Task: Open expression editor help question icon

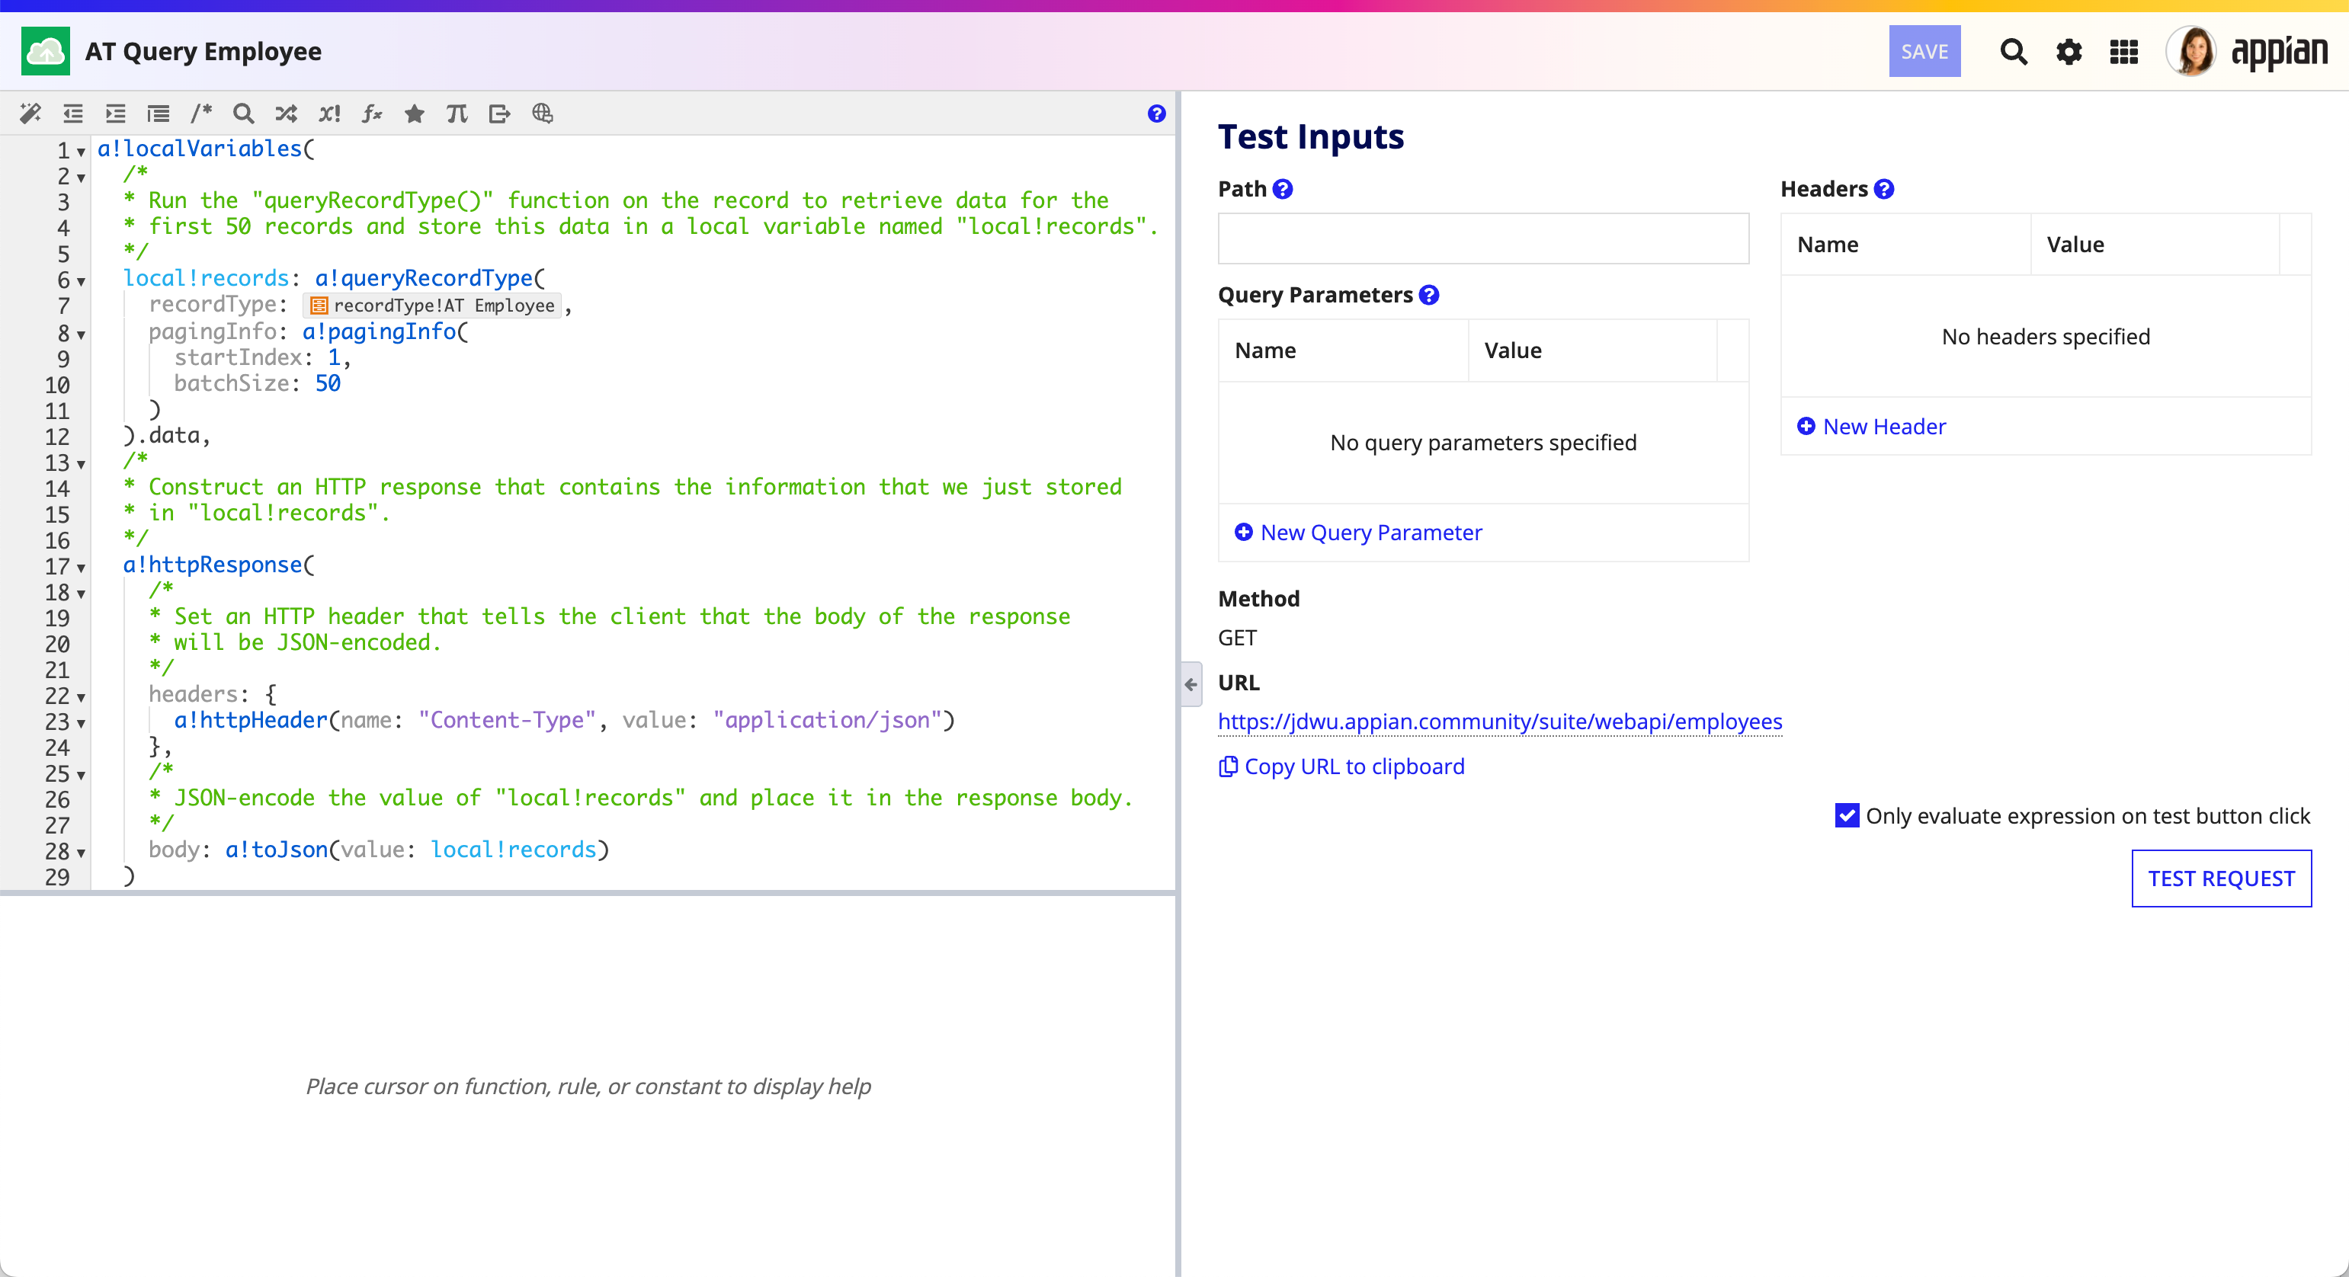Action: point(1156,113)
